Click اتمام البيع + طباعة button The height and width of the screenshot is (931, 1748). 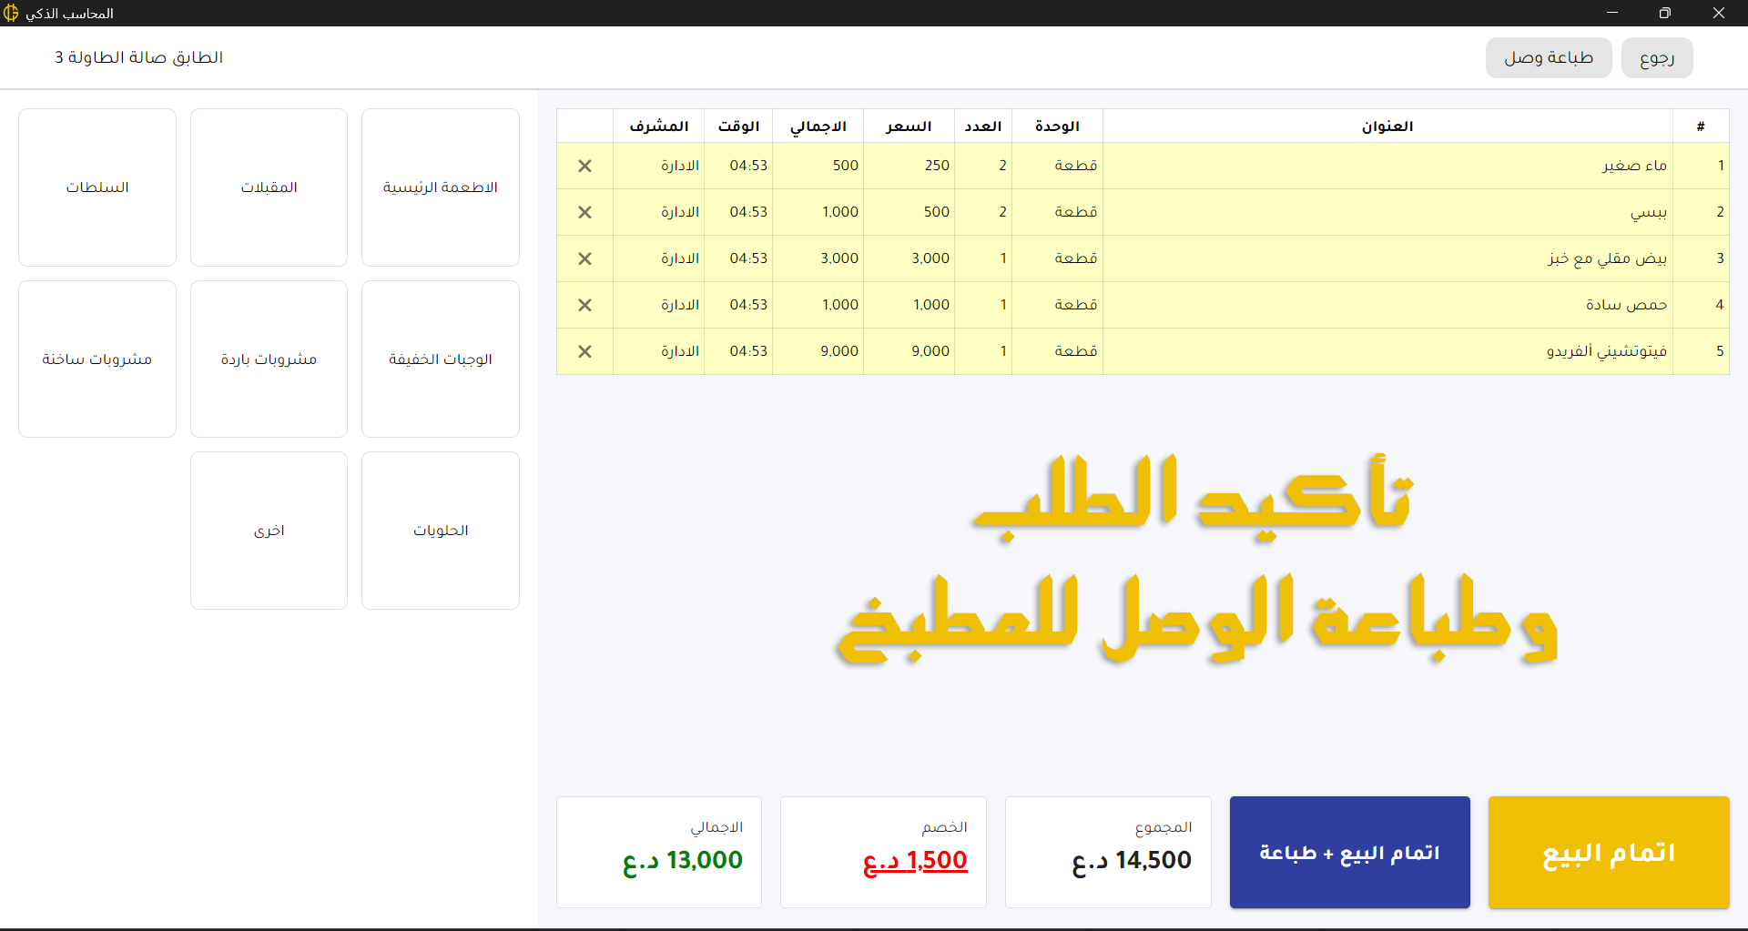pyautogui.click(x=1349, y=853)
